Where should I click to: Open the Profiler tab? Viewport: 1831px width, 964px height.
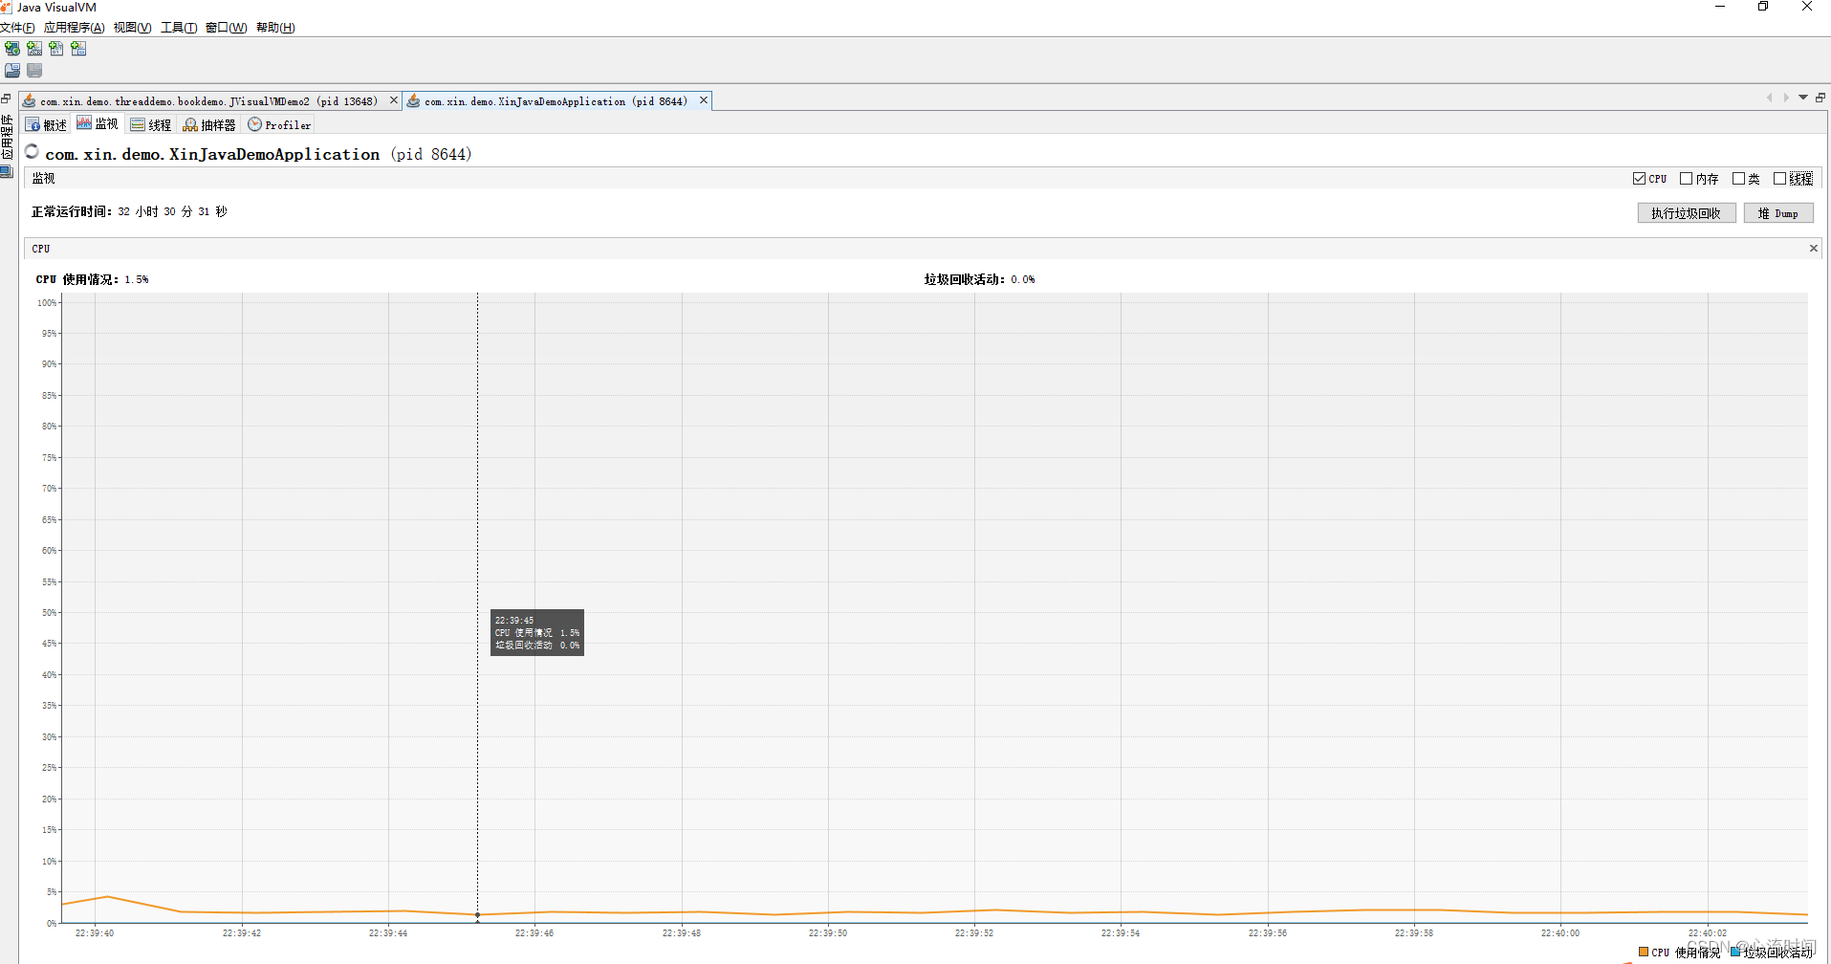(x=279, y=125)
